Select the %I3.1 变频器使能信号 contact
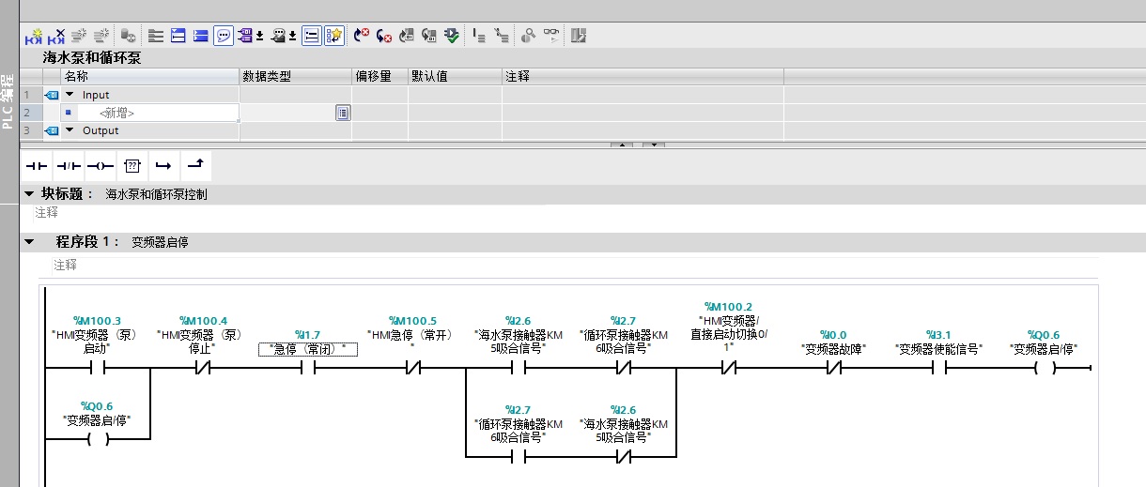 937,368
